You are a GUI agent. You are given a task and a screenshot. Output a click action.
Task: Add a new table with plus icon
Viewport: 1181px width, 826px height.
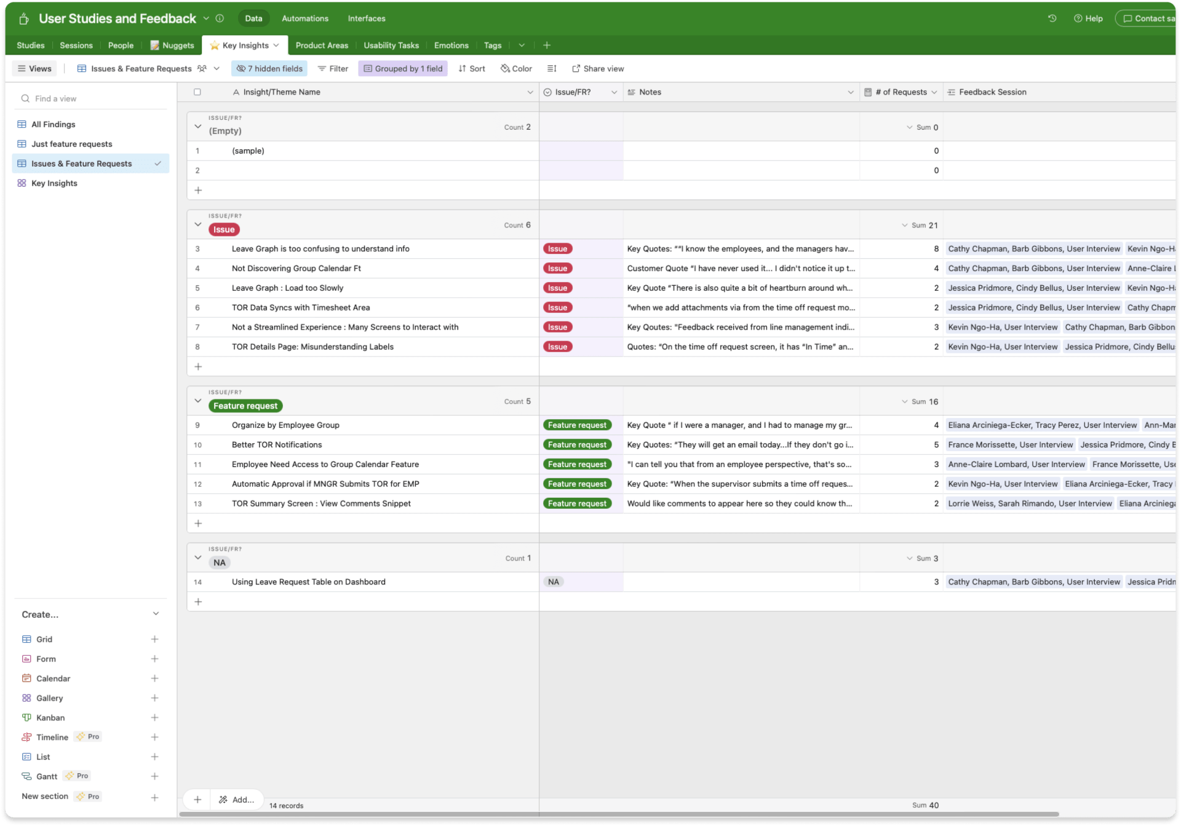pos(547,45)
